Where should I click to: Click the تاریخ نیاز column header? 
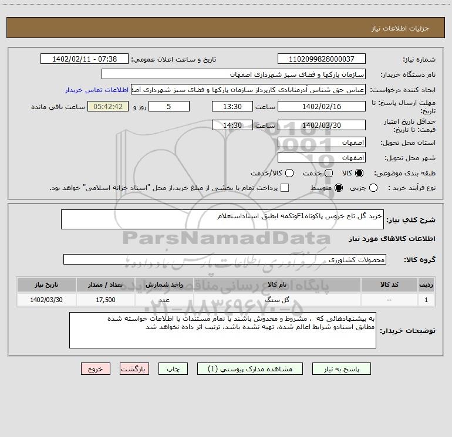pyautogui.click(x=46, y=284)
